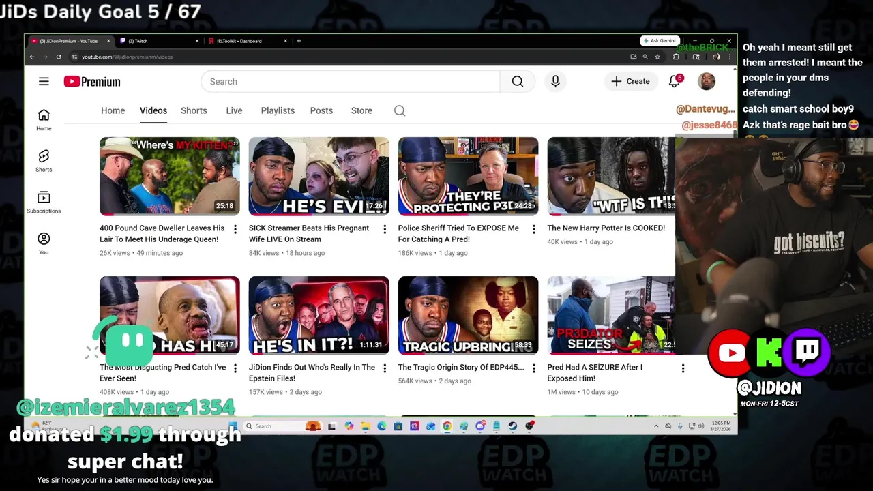Click the Ask Gemini button
This screenshot has height=491, width=873.
659,41
